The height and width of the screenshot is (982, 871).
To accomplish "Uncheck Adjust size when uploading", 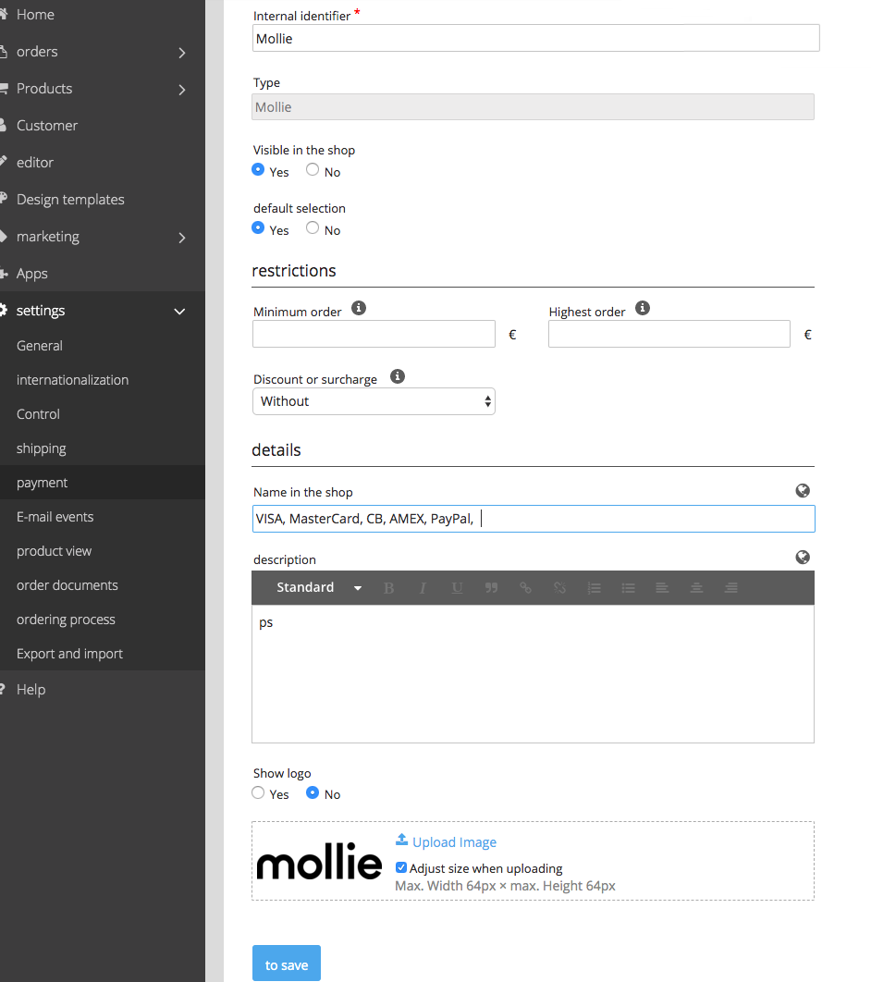I will pos(401,867).
